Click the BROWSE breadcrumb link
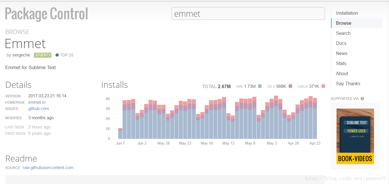Viewport: 389px width, 184px height. (x=17, y=32)
